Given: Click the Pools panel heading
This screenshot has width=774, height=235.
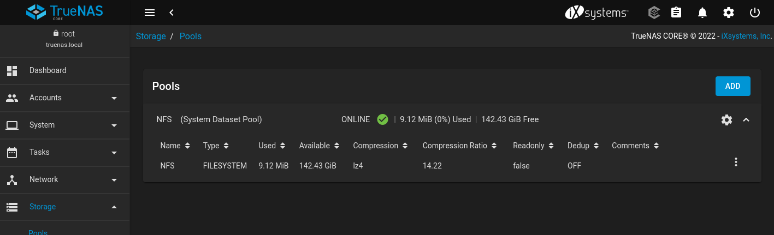Looking at the screenshot, I should point(166,86).
